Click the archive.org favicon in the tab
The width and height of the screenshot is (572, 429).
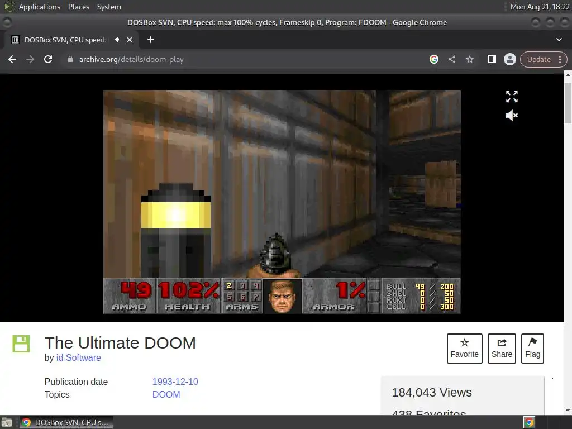[15, 40]
